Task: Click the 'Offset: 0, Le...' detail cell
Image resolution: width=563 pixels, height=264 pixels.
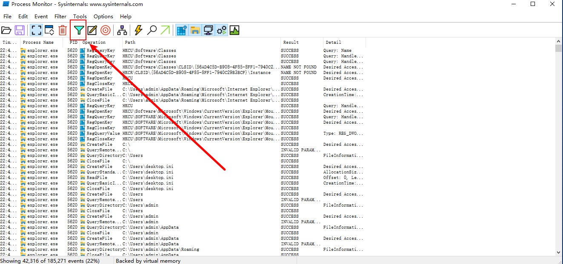Action: [343, 178]
